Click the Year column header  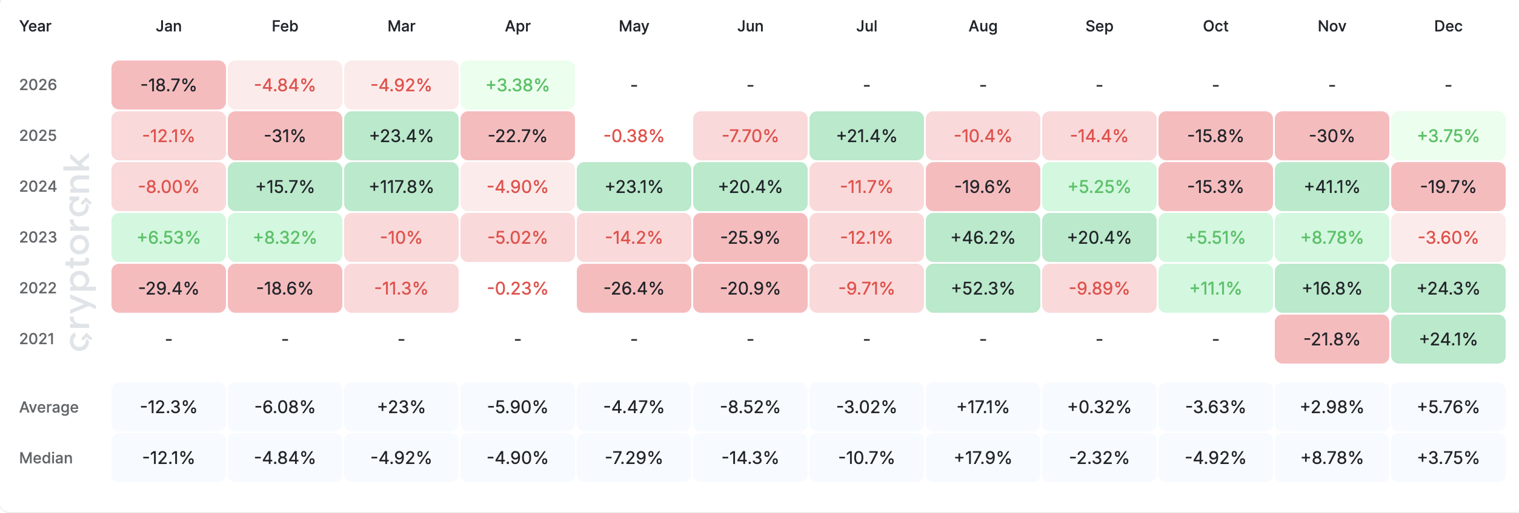35,26
